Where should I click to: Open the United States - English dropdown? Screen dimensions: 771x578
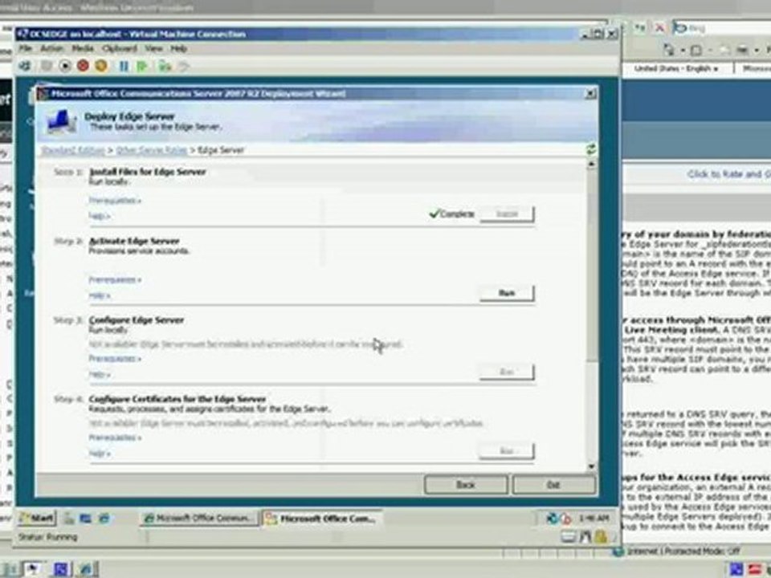(x=676, y=68)
